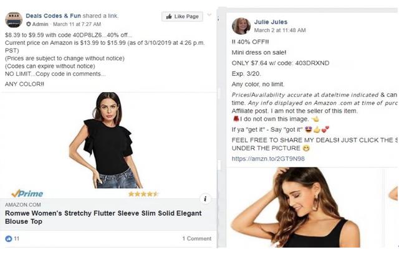Image resolution: width=399 pixels, height=260 pixels.
Task: Click the Like Page button
Action: point(181,16)
